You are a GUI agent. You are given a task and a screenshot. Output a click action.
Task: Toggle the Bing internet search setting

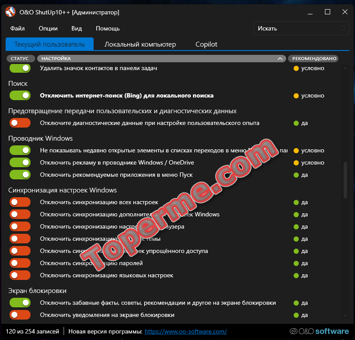pyautogui.click(x=20, y=95)
